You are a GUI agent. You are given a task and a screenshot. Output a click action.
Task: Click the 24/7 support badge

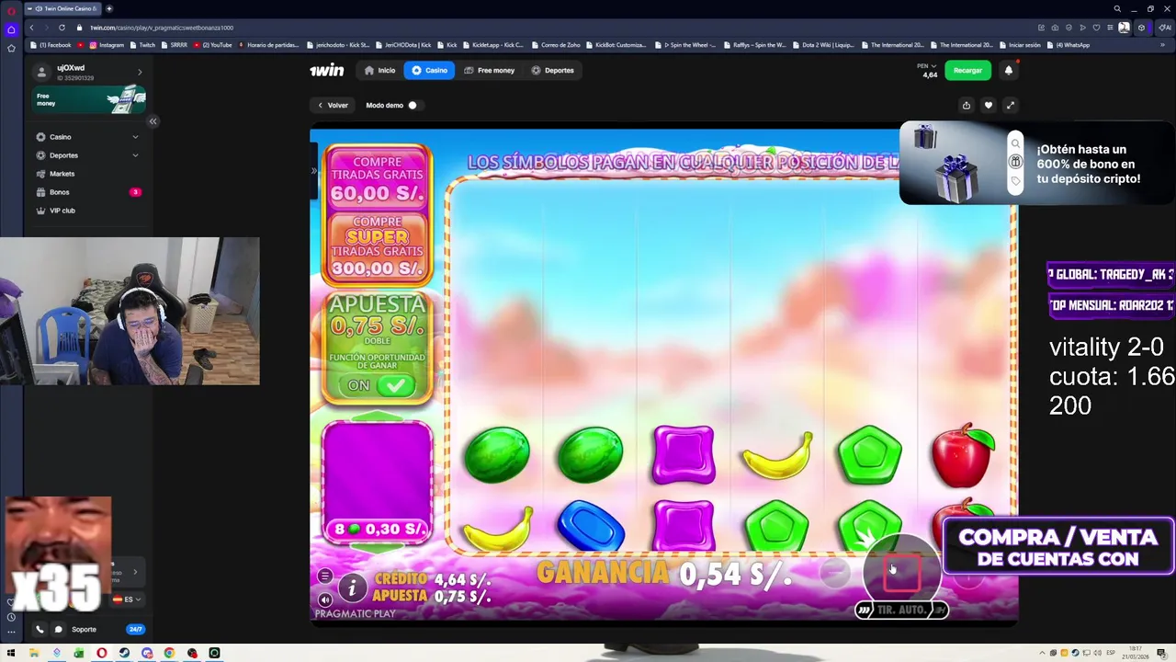[x=135, y=630]
